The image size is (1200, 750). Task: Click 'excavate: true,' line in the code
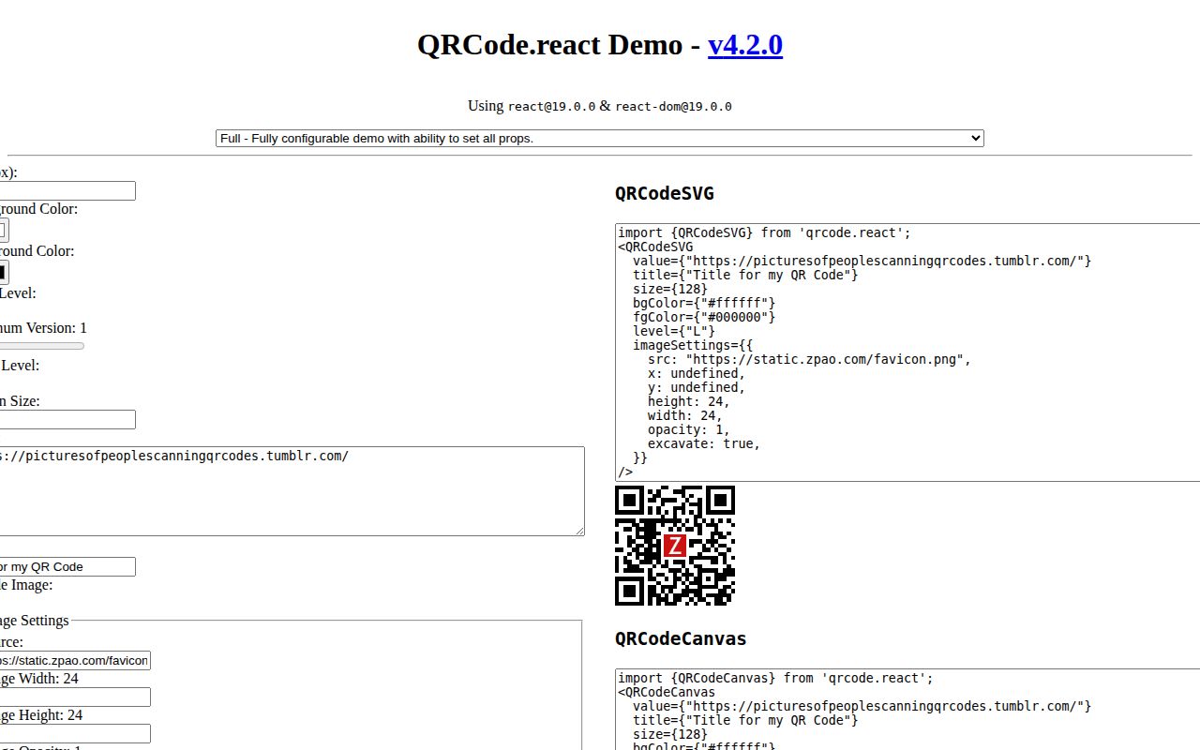704,443
